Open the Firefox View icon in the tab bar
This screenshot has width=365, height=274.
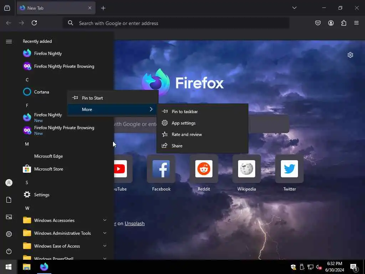pyautogui.click(x=7, y=8)
